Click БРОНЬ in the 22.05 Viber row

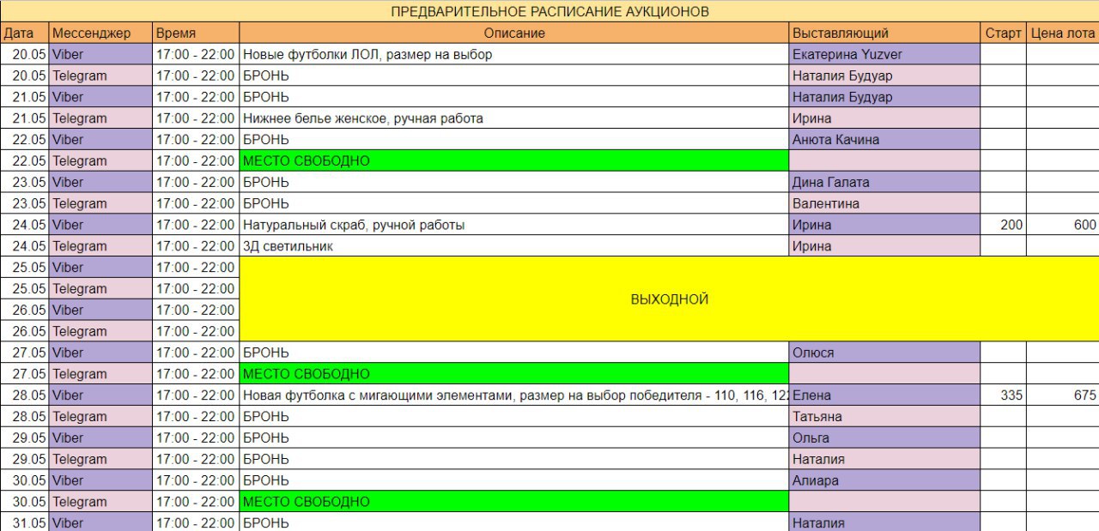(x=514, y=139)
